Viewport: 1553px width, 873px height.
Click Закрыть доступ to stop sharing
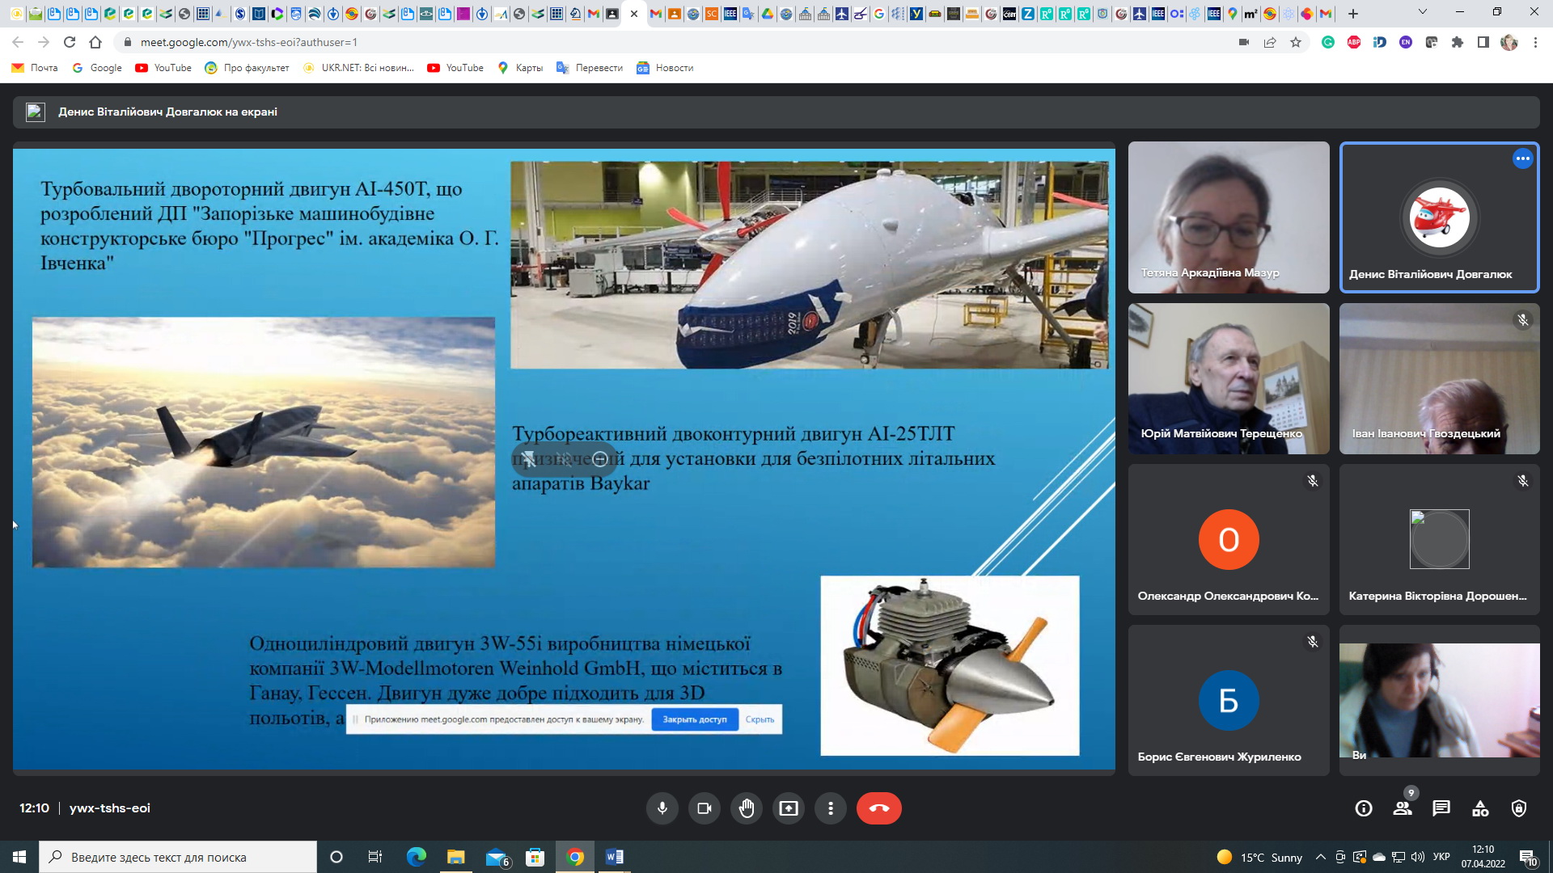coord(694,719)
